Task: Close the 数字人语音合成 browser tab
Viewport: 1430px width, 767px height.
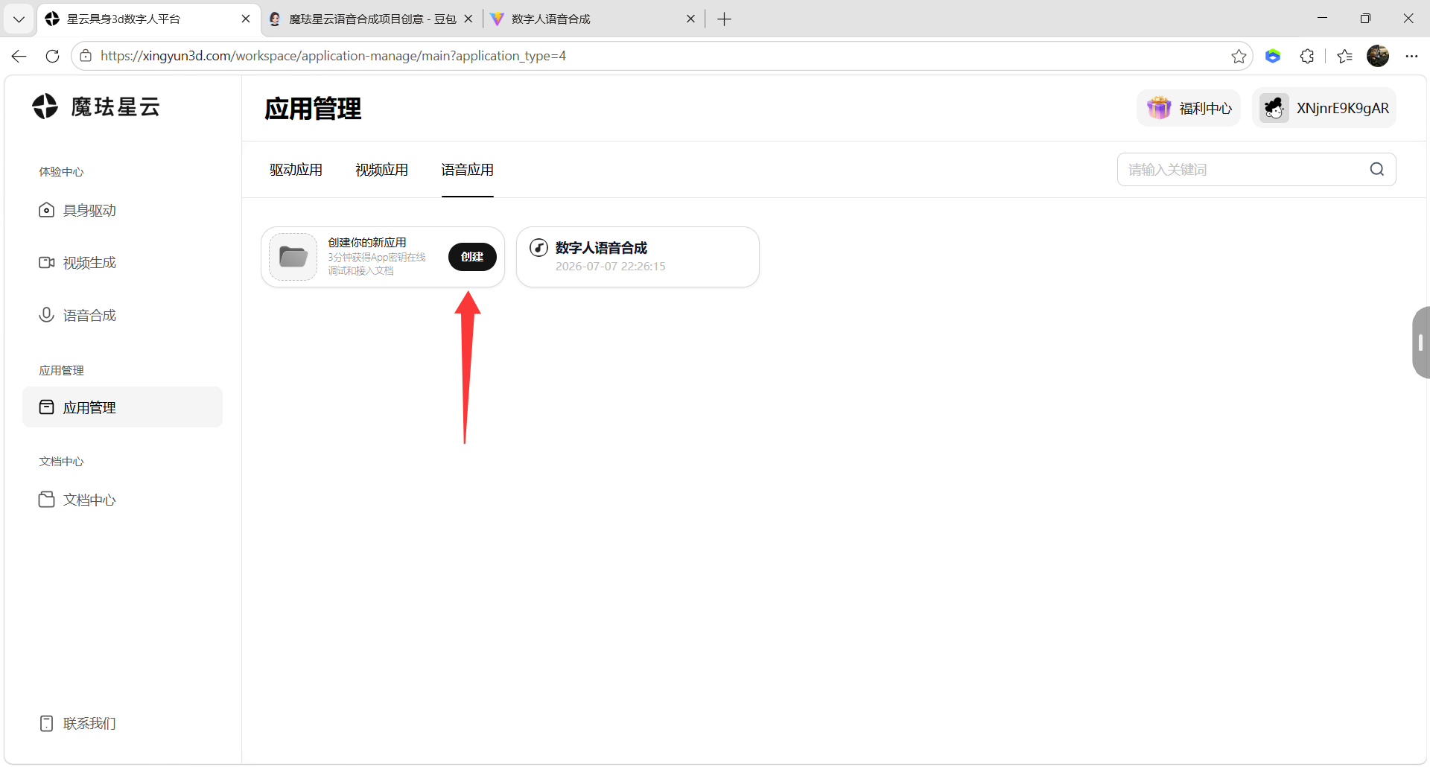Action: coord(690,19)
